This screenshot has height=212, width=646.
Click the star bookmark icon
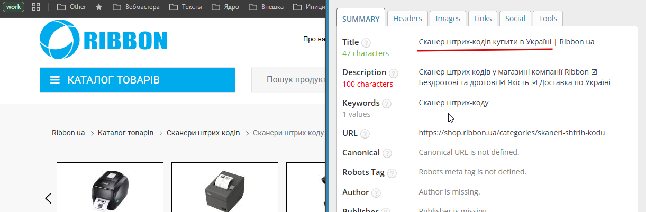coord(98,7)
